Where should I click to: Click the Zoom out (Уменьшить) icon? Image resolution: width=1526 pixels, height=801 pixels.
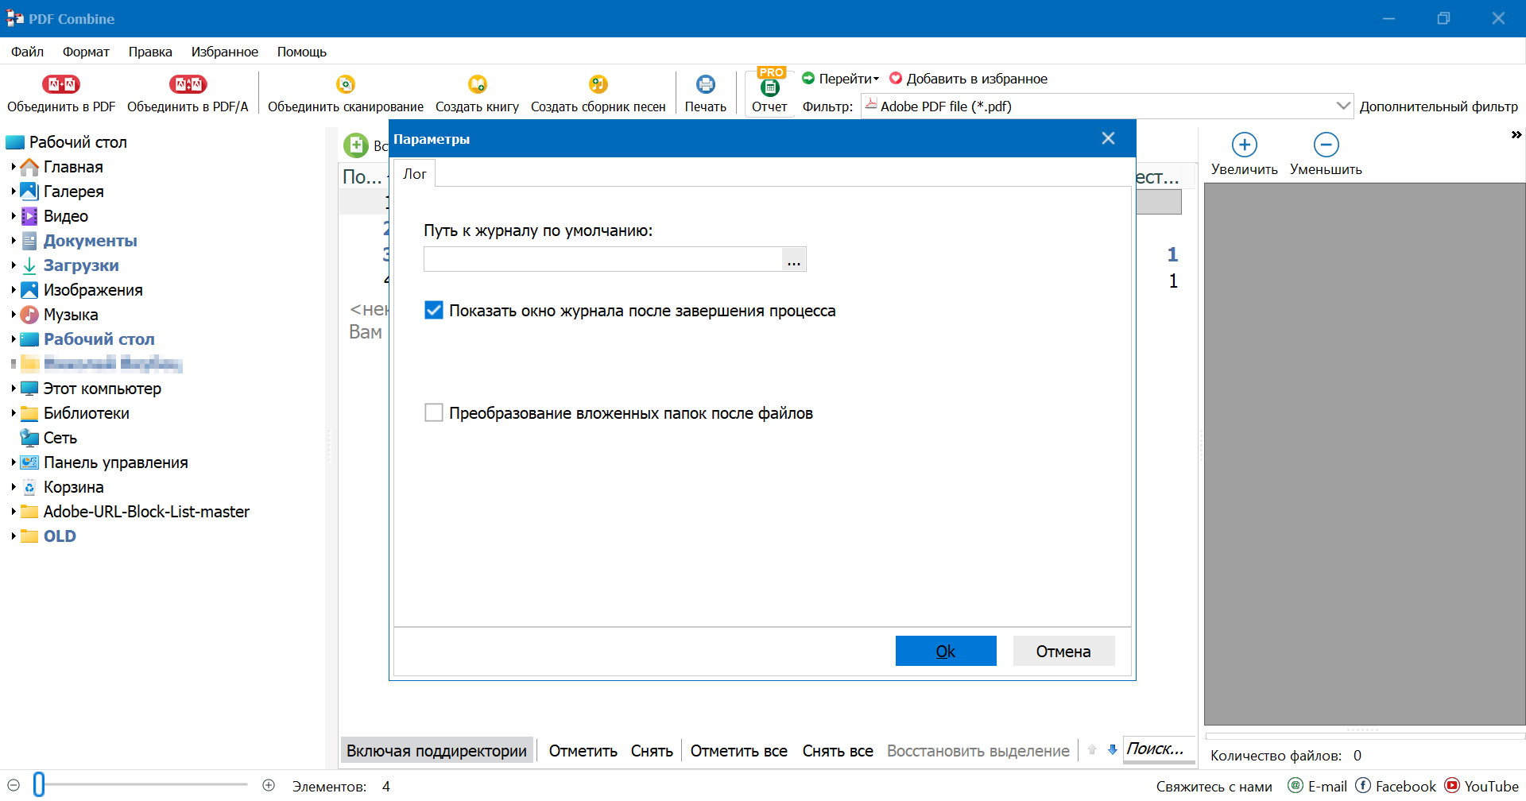point(1326,145)
